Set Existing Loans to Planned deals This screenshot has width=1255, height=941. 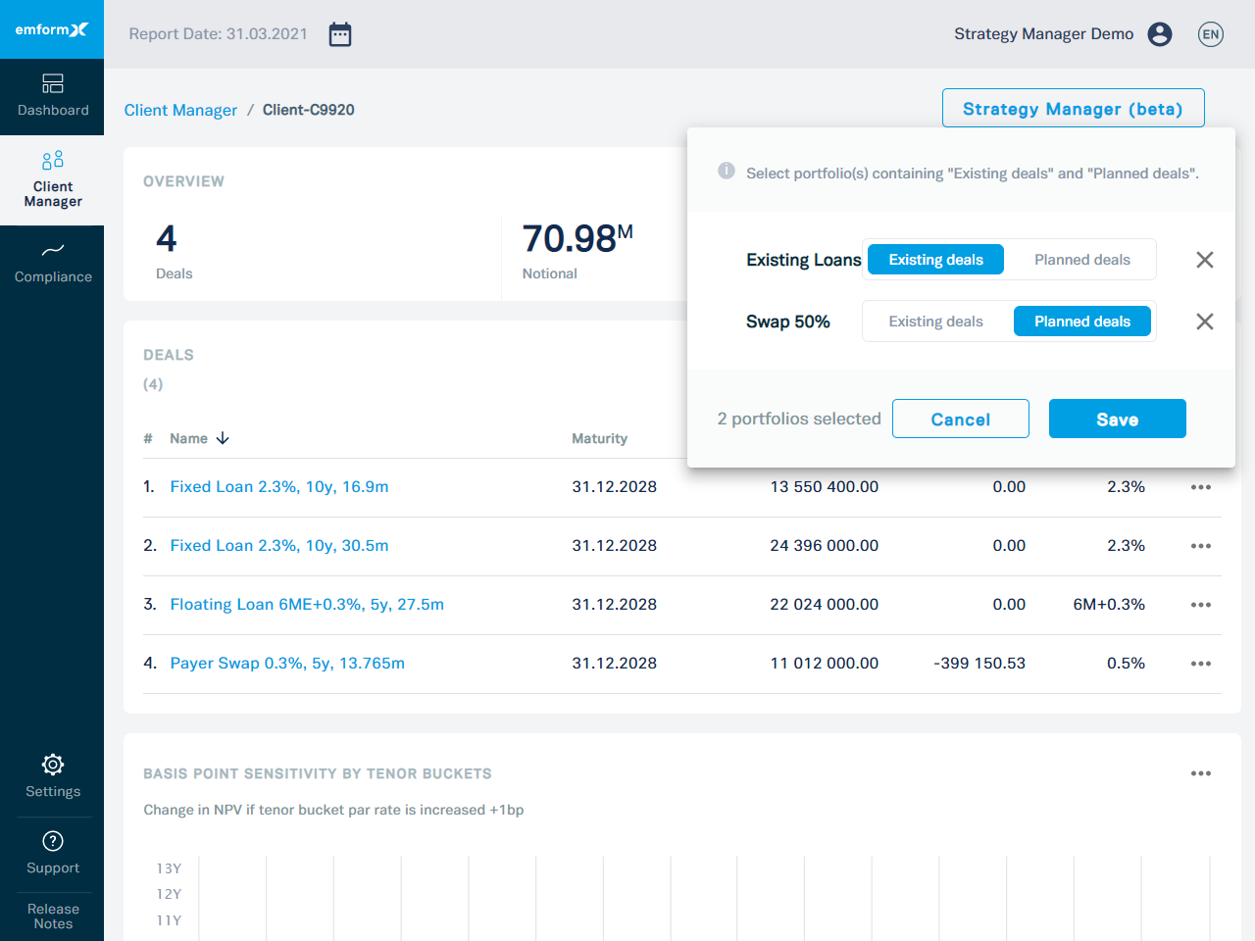pyautogui.click(x=1081, y=259)
